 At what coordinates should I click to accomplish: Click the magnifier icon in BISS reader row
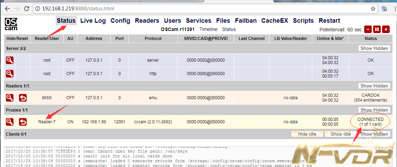click(x=10, y=98)
